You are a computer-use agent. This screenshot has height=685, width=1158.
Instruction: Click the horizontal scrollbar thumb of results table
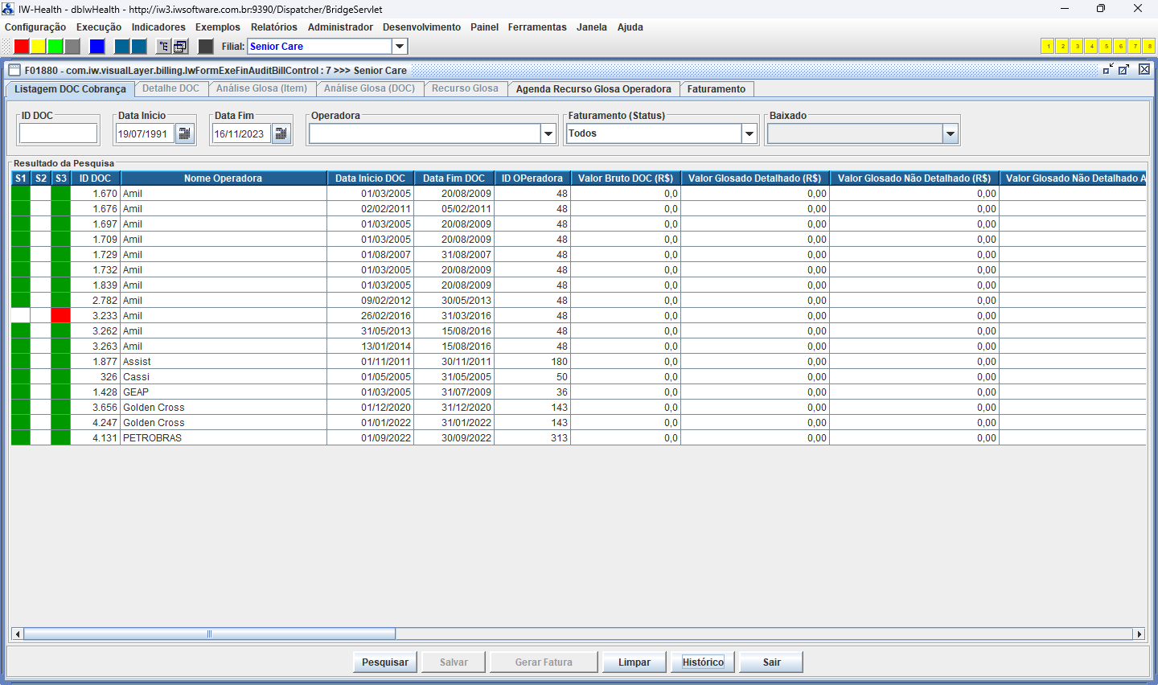[x=209, y=634]
